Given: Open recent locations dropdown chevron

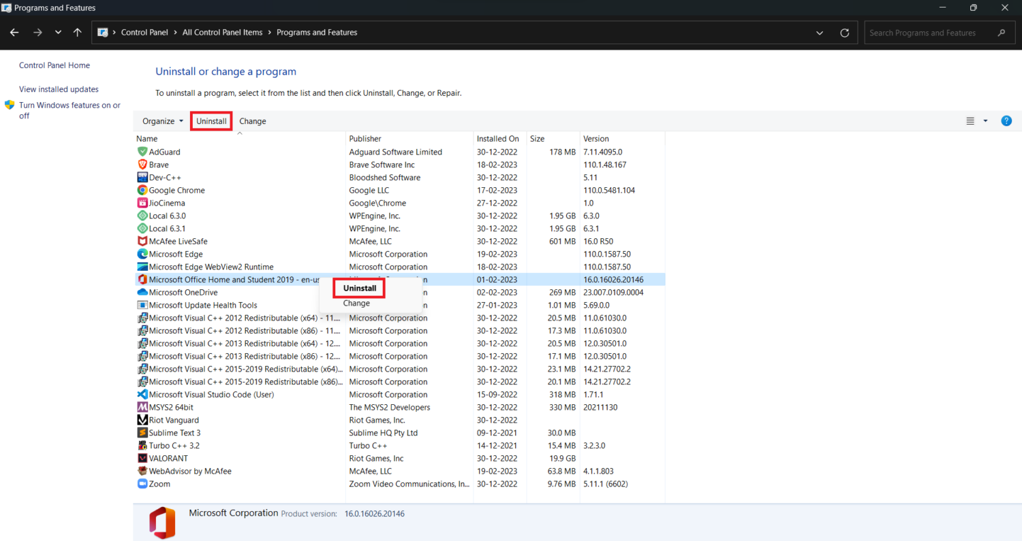Looking at the screenshot, I should [58, 33].
